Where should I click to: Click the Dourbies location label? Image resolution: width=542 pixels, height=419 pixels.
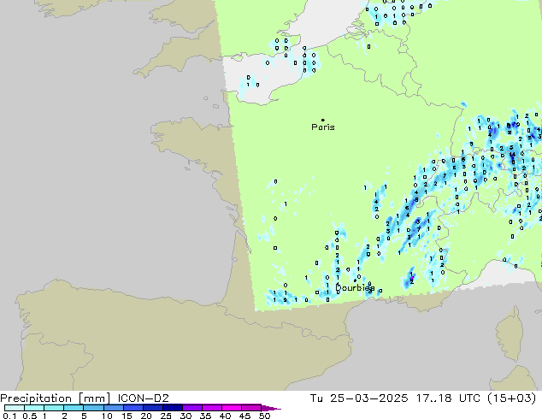[356, 287]
